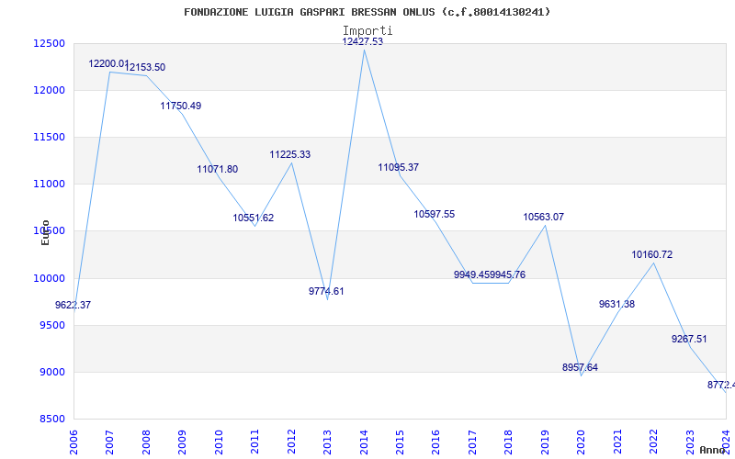Select the data label 12153.50

[x=145, y=67]
